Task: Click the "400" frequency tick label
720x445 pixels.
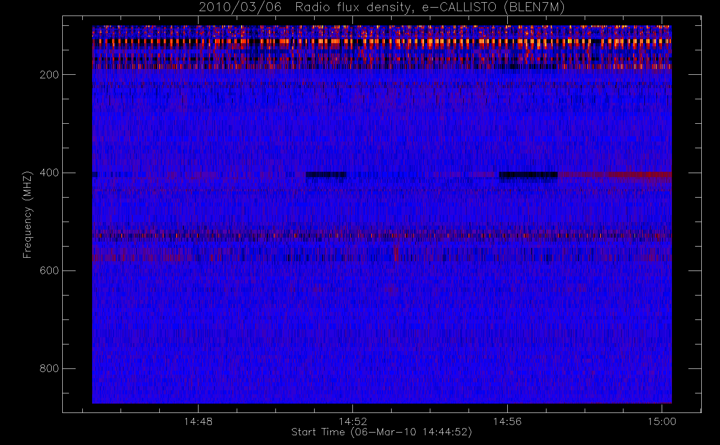Action: pyautogui.click(x=49, y=173)
